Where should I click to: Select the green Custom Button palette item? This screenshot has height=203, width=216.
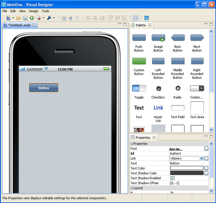139,67
